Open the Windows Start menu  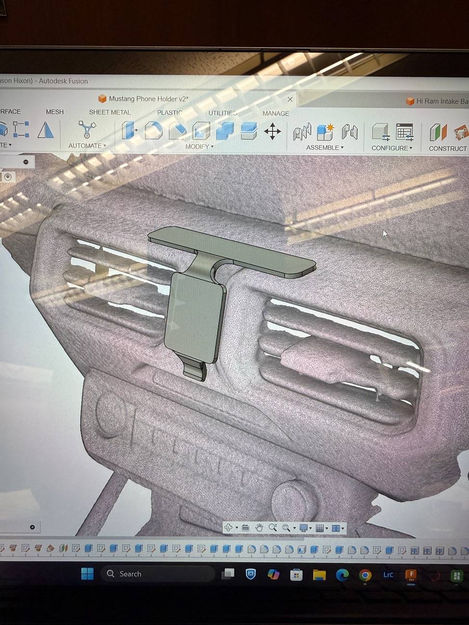pos(88,574)
